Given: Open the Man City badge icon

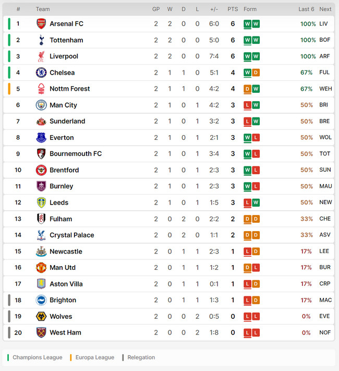Looking at the screenshot, I should [x=41, y=105].
